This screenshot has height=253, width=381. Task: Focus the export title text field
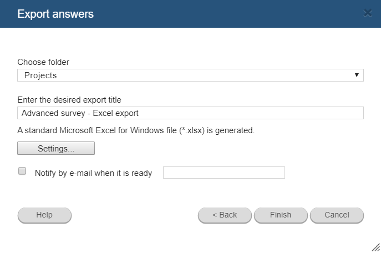pyautogui.click(x=190, y=113)
